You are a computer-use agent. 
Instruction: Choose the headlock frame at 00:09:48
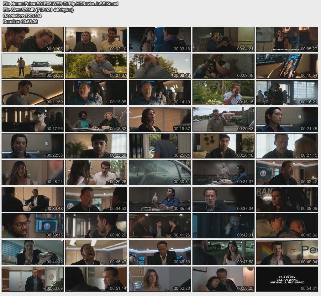[224, 66]
